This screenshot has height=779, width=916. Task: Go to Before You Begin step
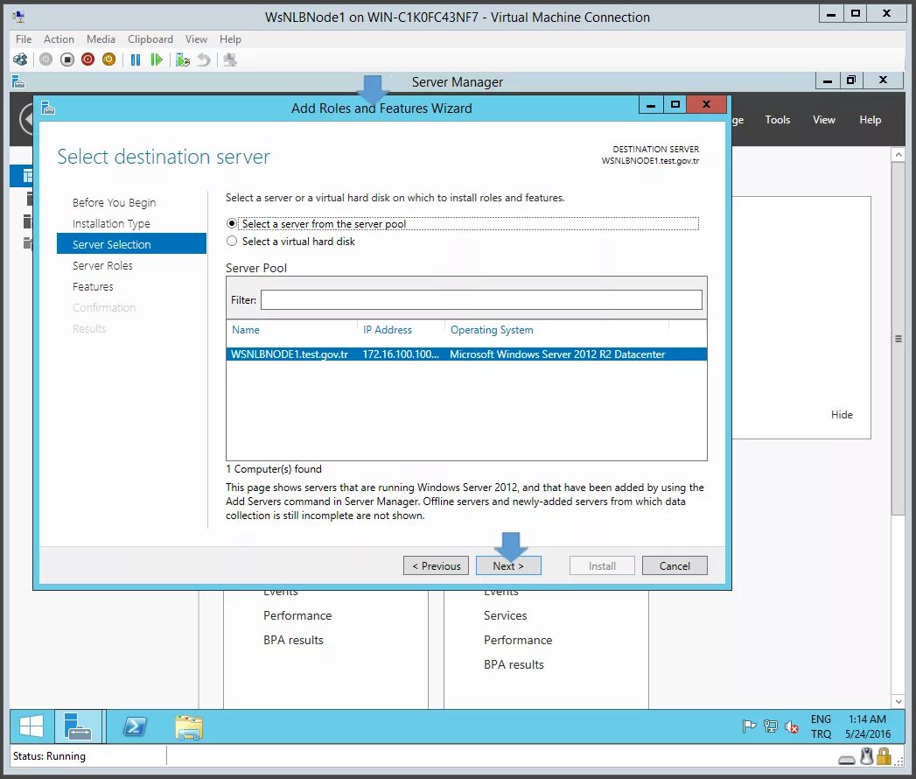(x=114, y=203)
